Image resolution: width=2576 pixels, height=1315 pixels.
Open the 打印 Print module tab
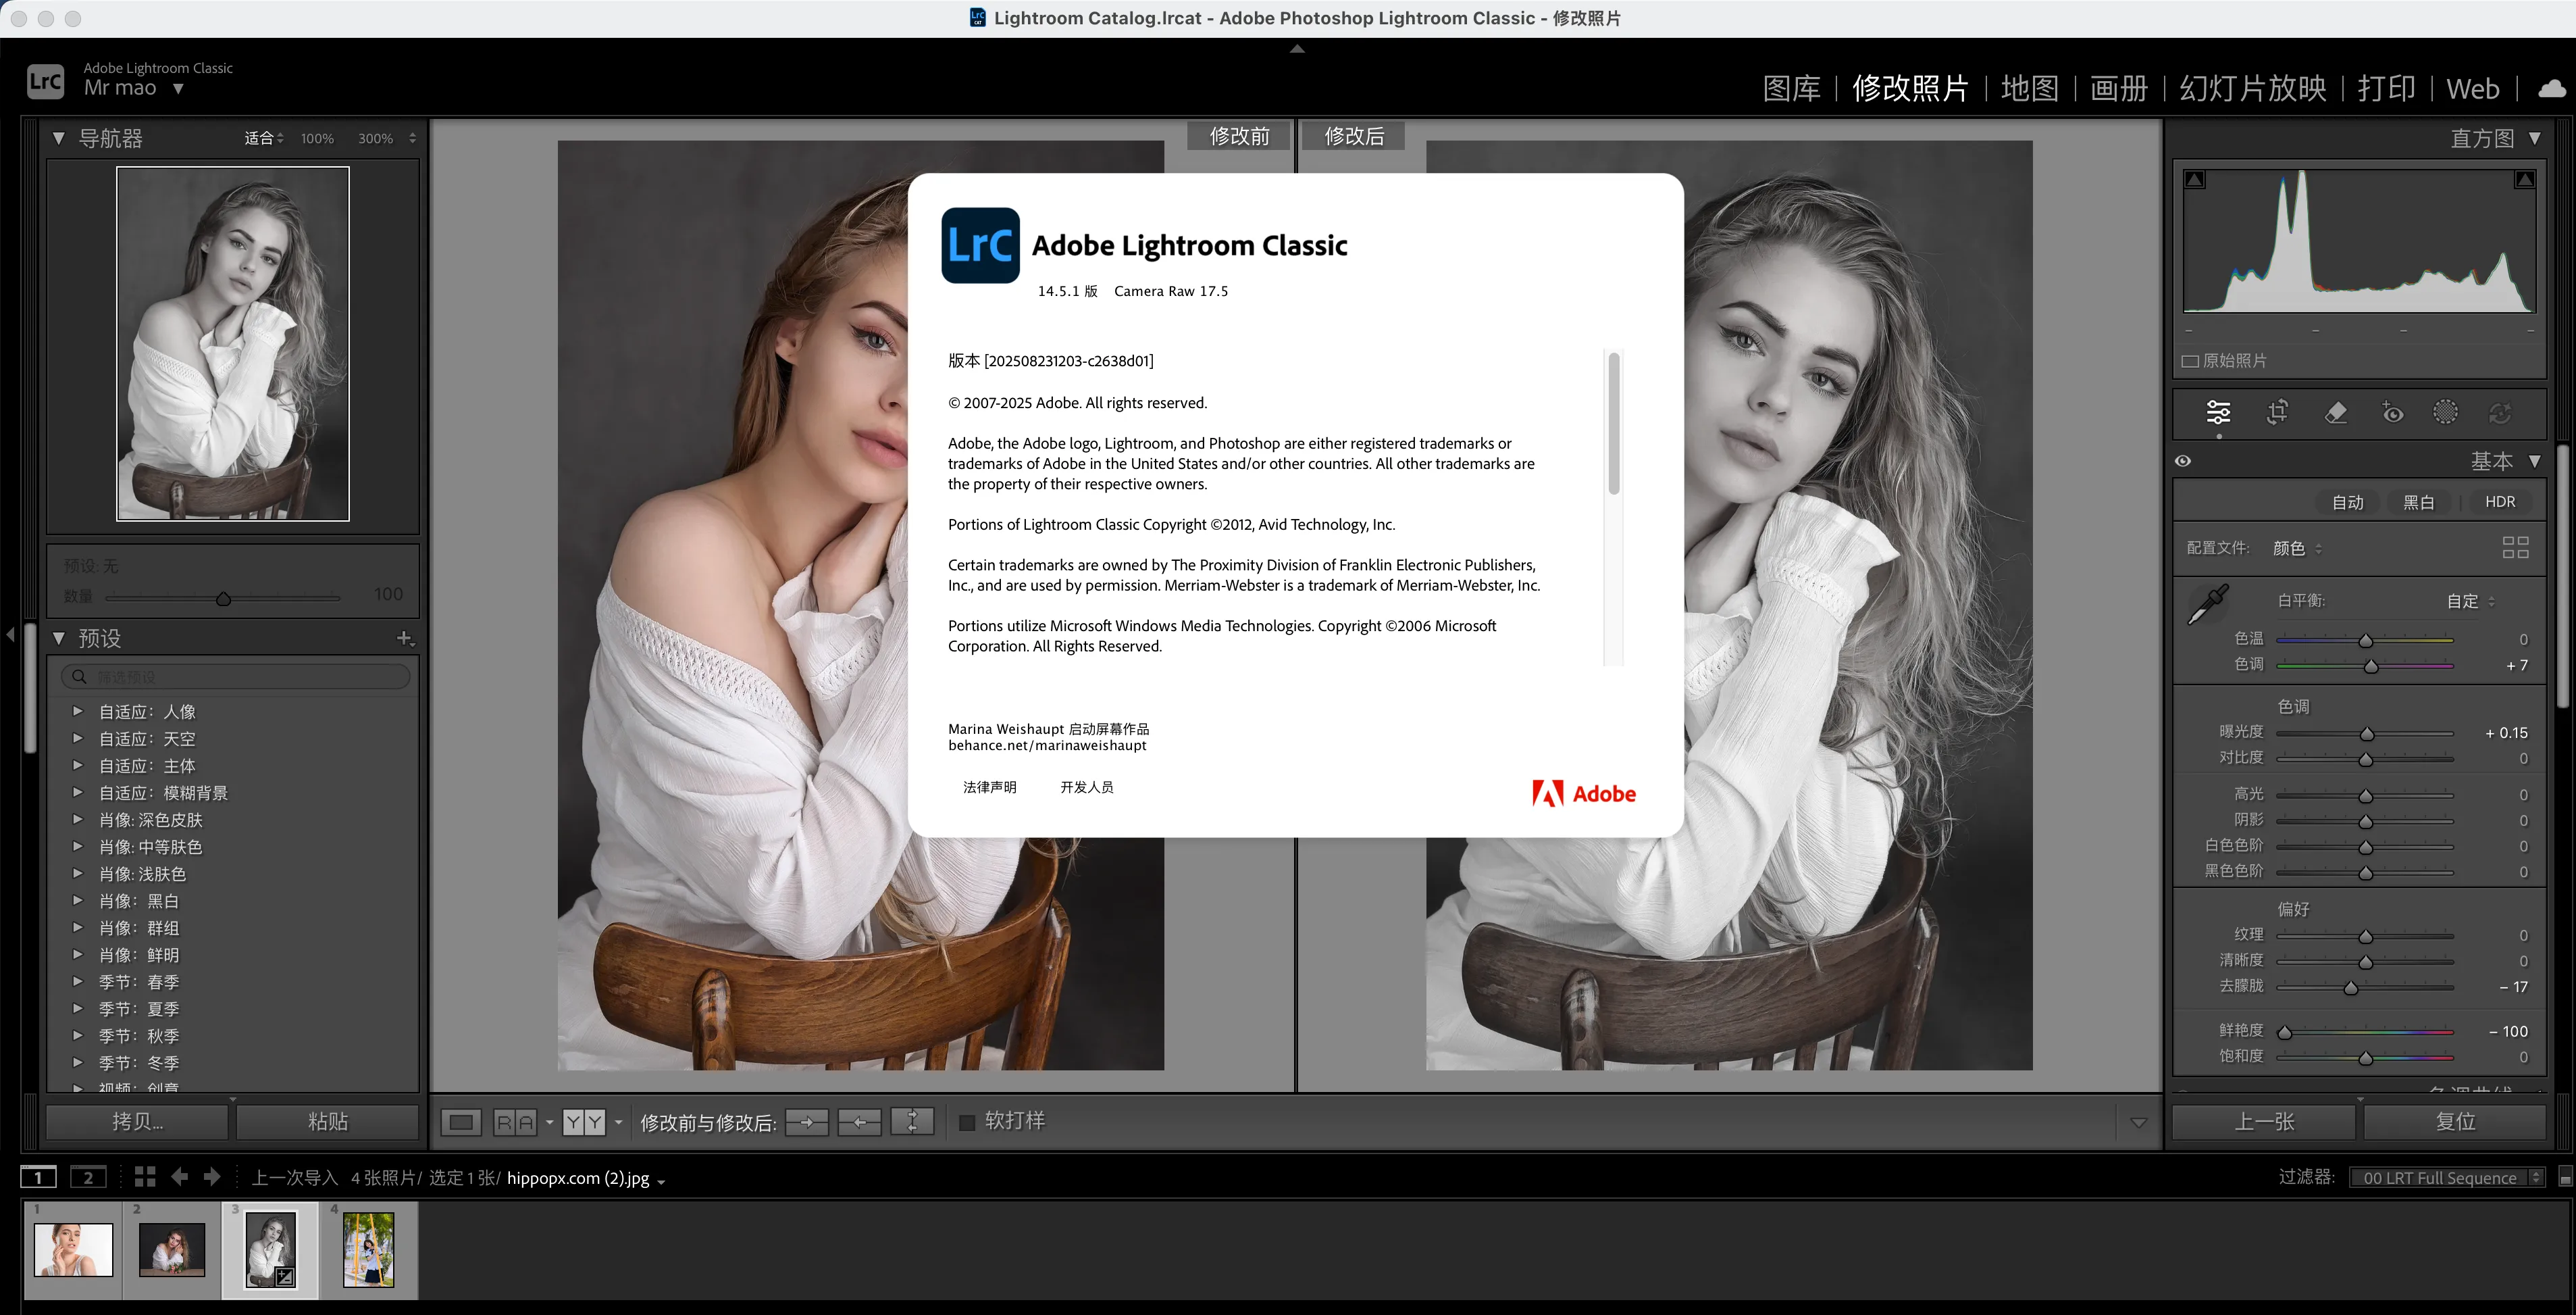(x=2386, y=88)
